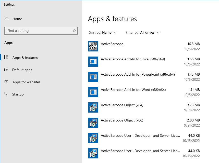Click the search magnifier icon

point(74,31)
